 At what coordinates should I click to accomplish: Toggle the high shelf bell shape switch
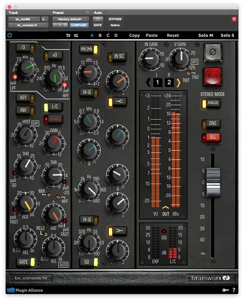pos(118,102)
